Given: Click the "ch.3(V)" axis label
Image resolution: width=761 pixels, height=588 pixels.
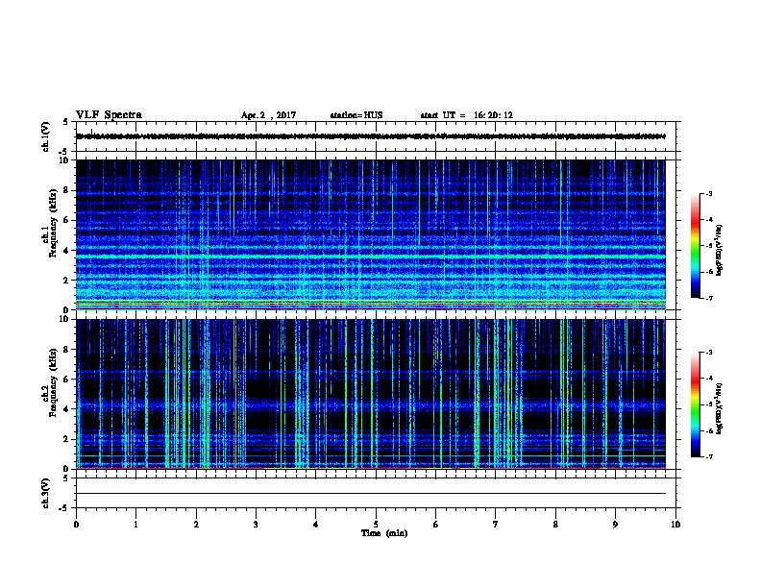Looking at the screenshot, I should click(46, 493).
